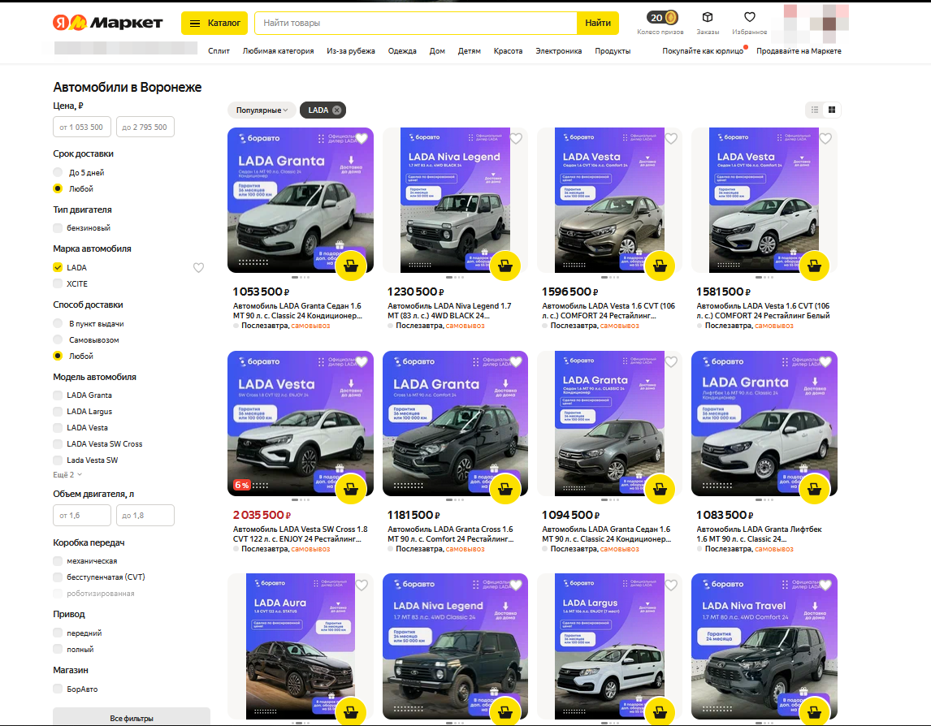Open the Популярные sorting dropdown

[x=262, y=110]
